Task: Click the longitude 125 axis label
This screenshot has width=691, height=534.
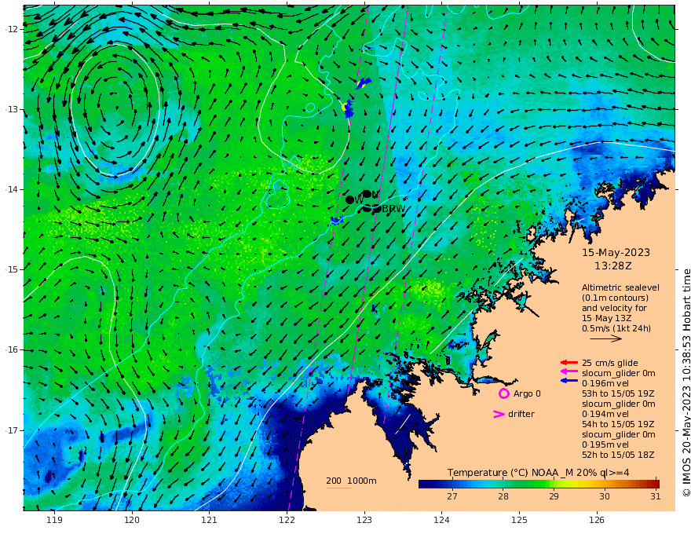Action: (519, 521)
